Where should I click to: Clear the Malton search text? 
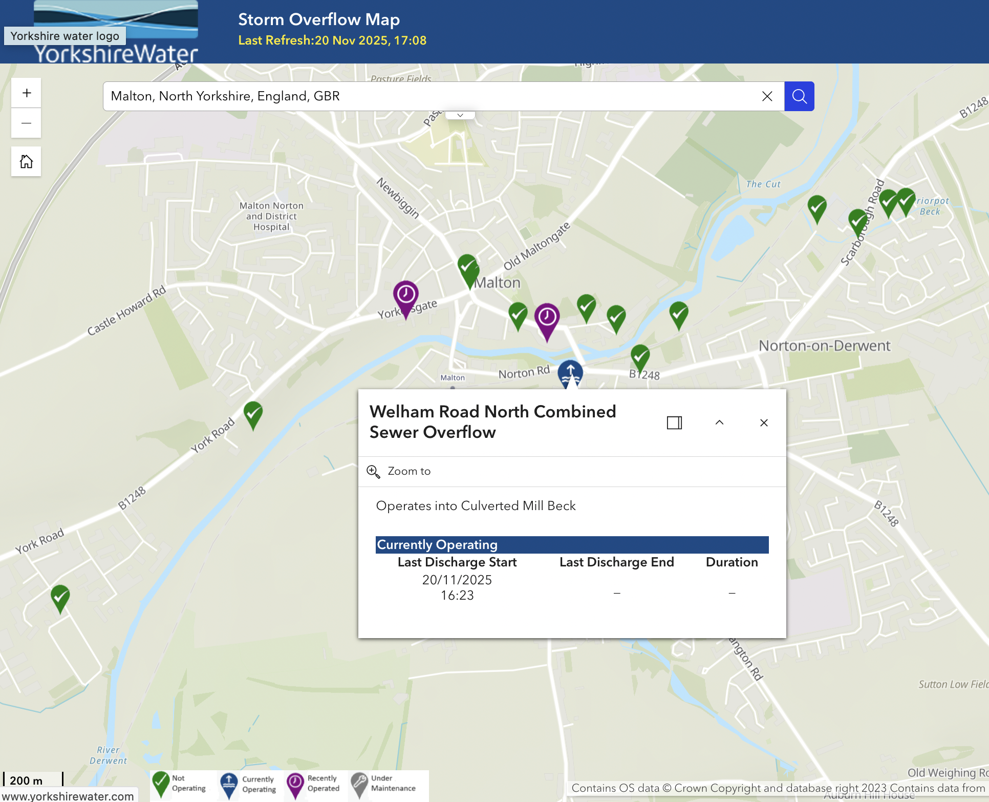point(767,96)
